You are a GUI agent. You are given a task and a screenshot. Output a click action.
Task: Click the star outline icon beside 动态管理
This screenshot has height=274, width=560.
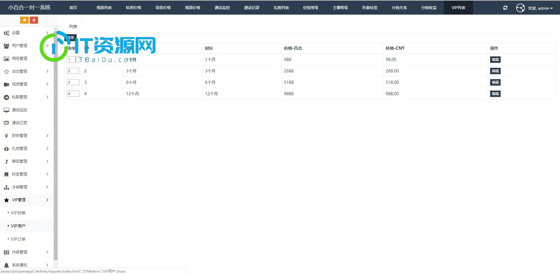(6, 72)
